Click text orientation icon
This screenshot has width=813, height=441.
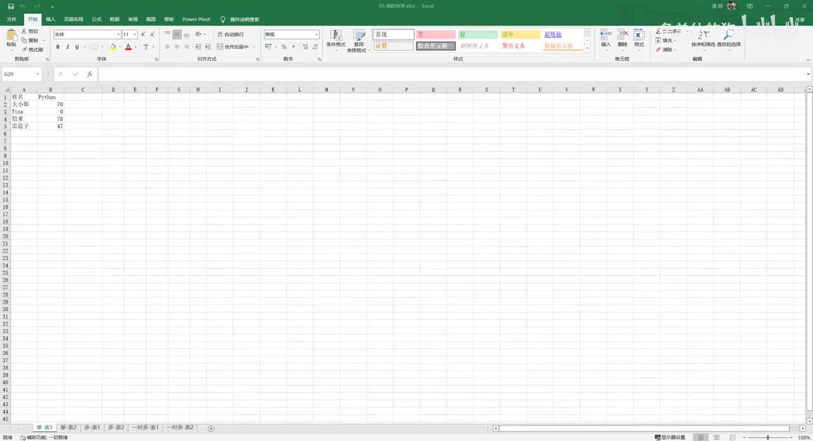coord(199,34)
